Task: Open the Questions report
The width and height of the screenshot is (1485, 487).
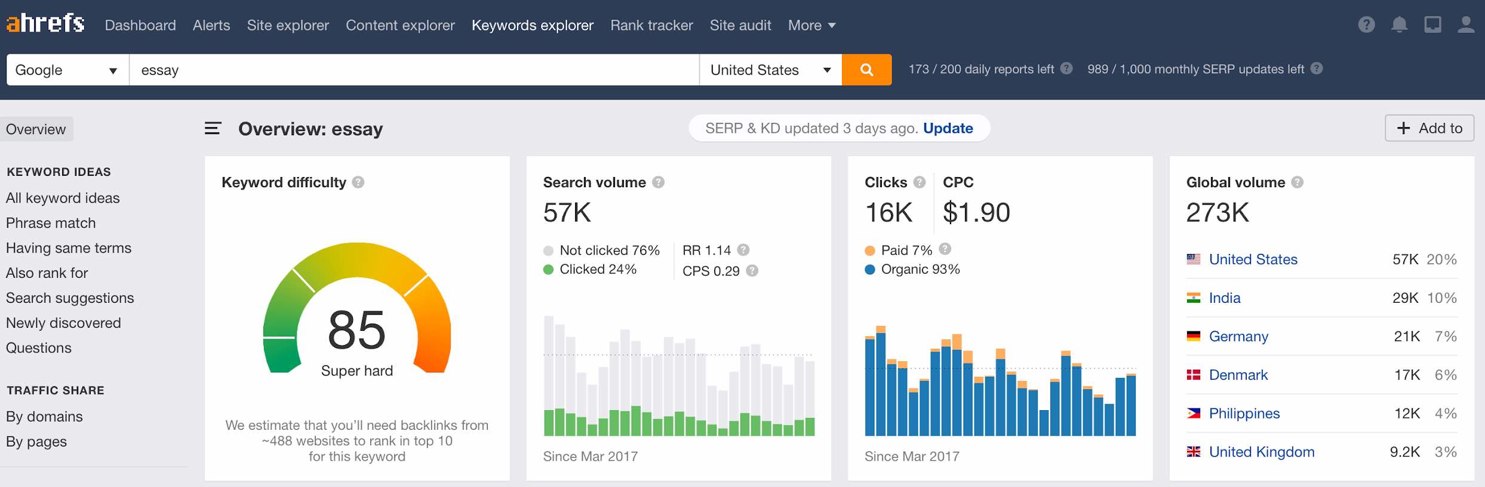Action: point(39,348)
